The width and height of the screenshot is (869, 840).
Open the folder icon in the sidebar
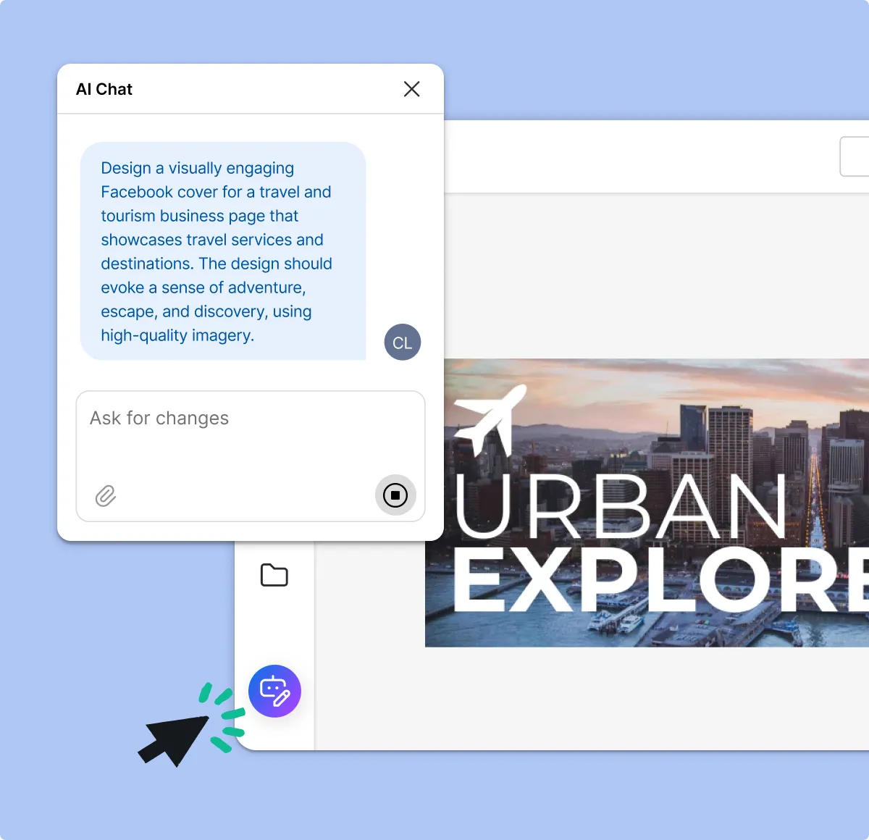(x=274, y=574)
